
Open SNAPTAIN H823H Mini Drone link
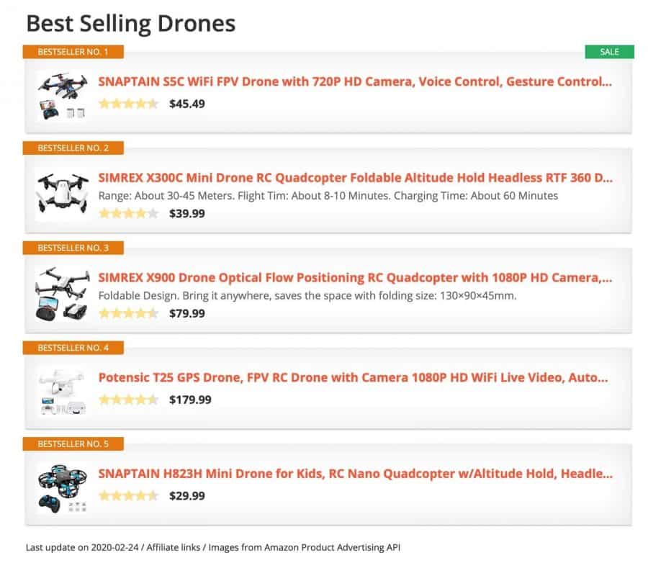point(356,474)
